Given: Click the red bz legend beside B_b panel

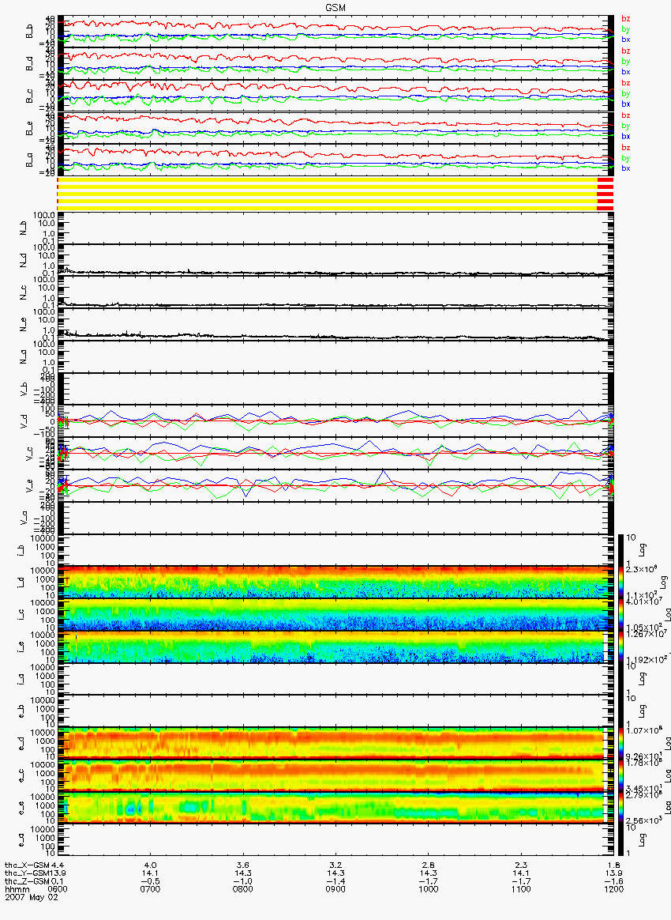Looking at the screenshot, I should [x=625, y=19].
